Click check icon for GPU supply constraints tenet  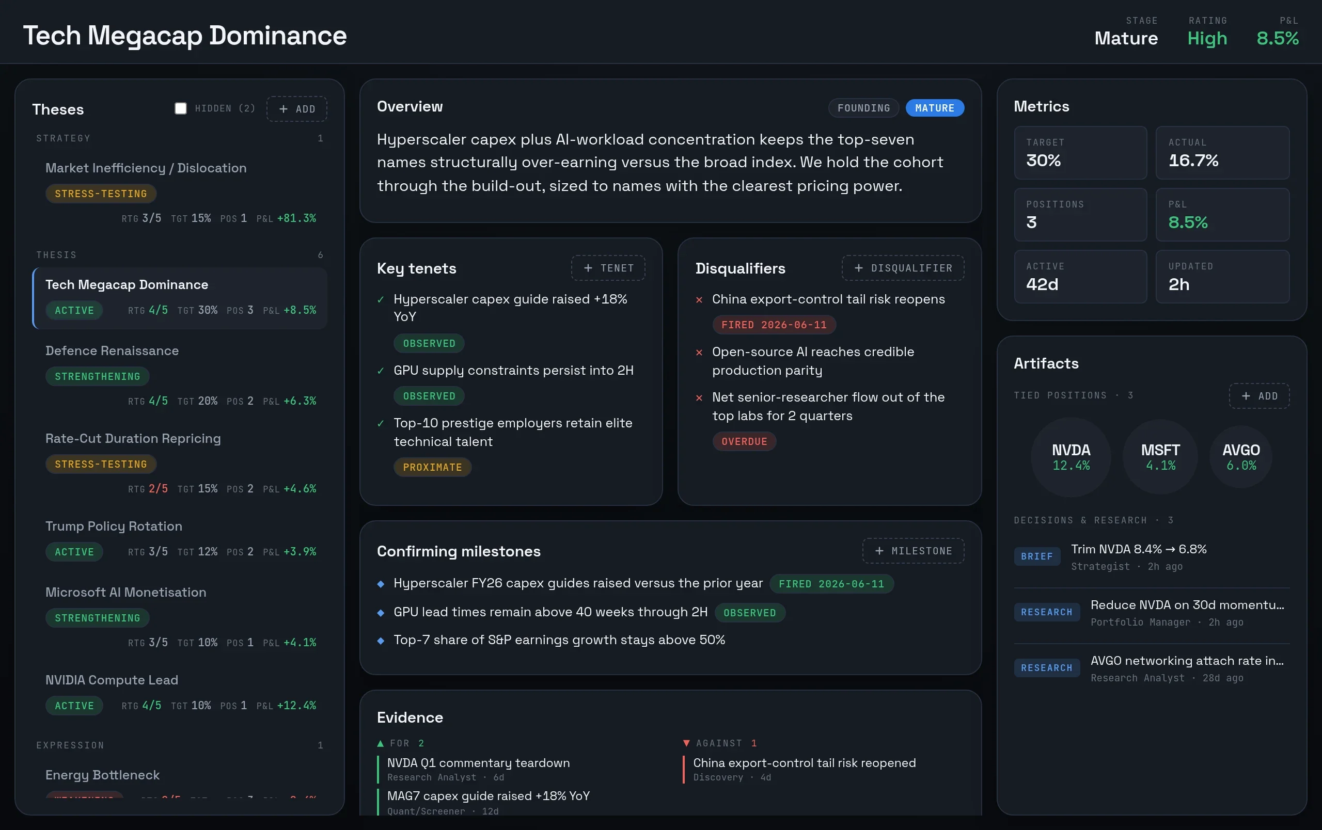pyautogui.click(x=381, y=371)
